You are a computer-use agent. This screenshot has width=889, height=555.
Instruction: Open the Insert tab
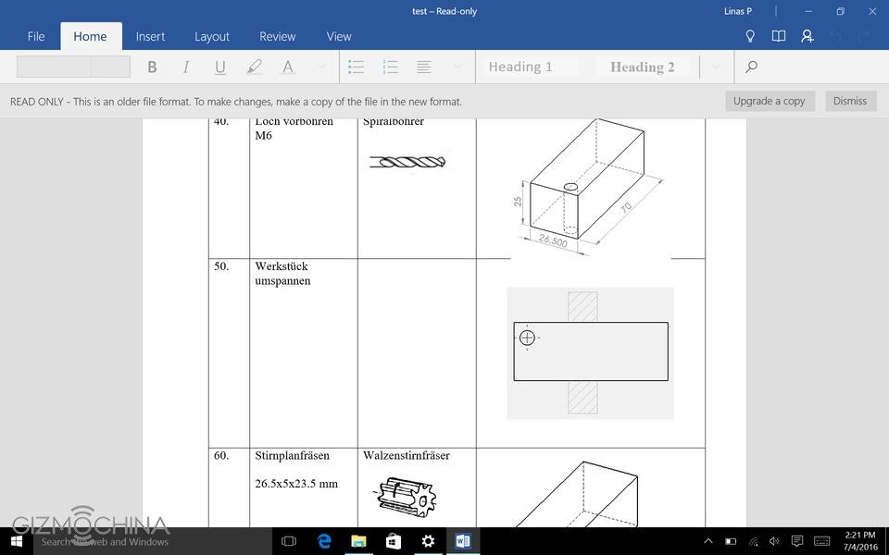pos(150,36)
